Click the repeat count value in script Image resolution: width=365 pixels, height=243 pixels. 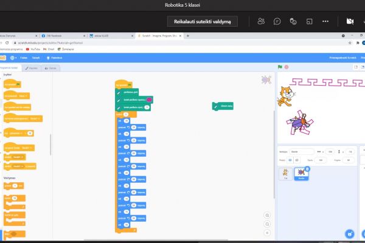coord(126,114)
